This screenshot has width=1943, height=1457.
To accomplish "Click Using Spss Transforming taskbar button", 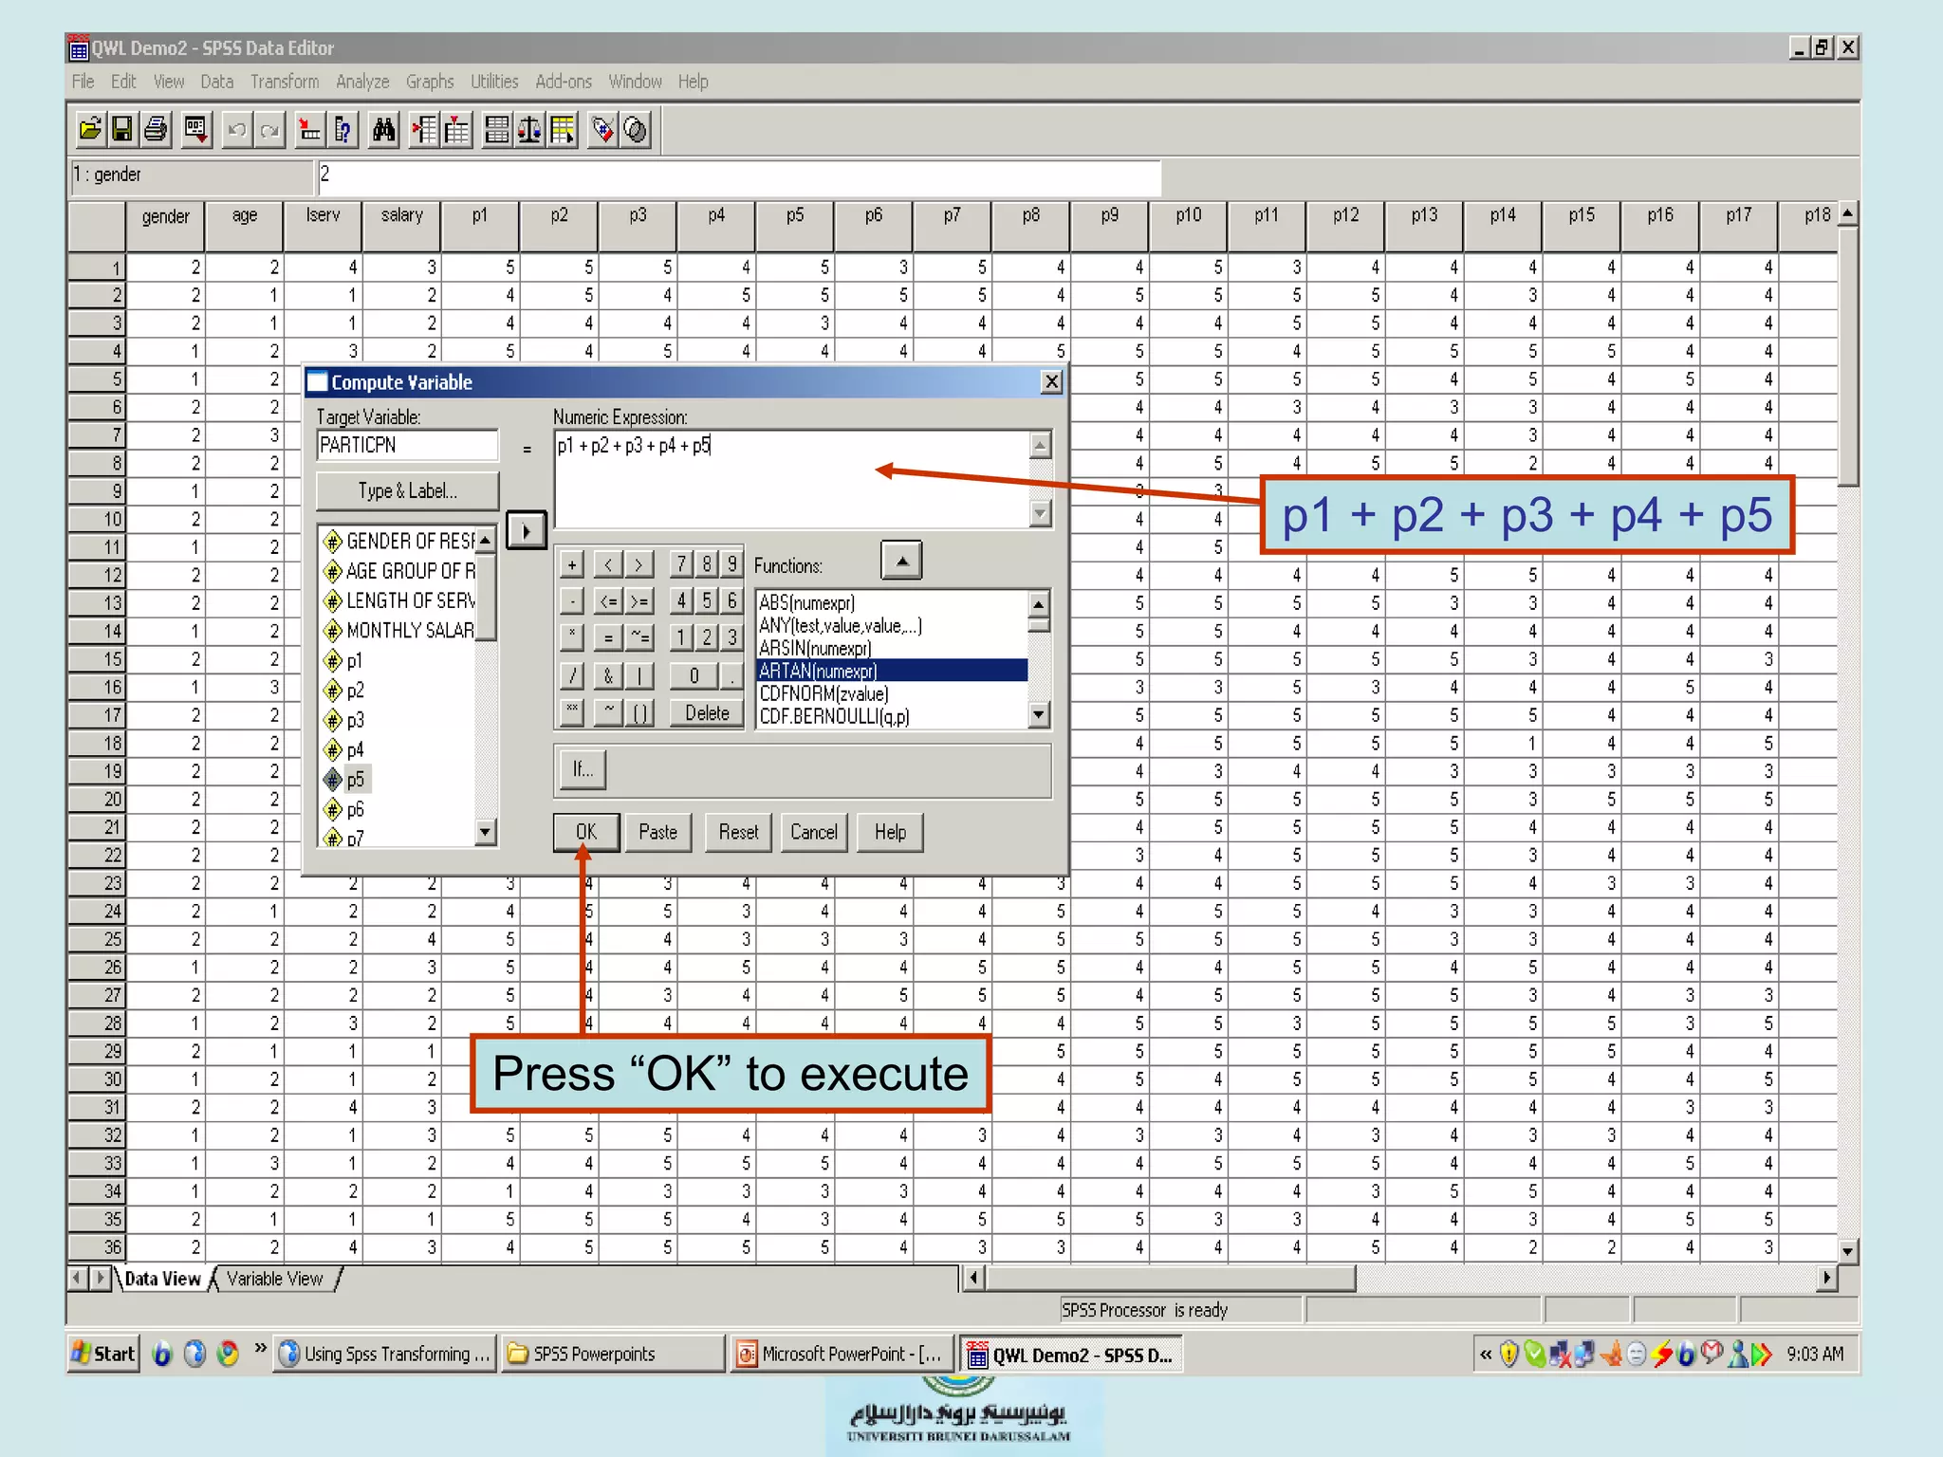I will tap(385, 1354).
